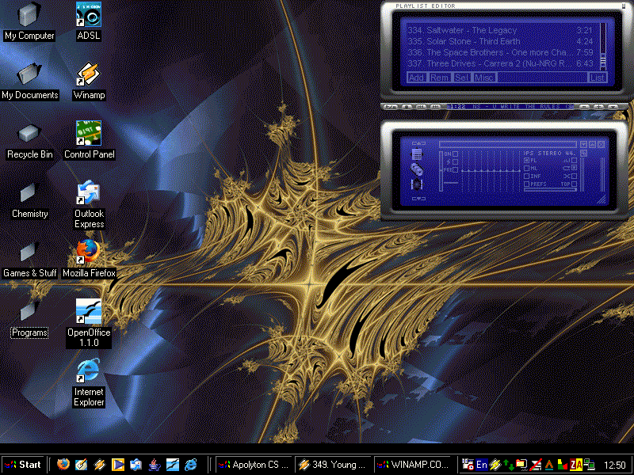Enable the PREFS checkbox in Winamp

pos(526,184)
